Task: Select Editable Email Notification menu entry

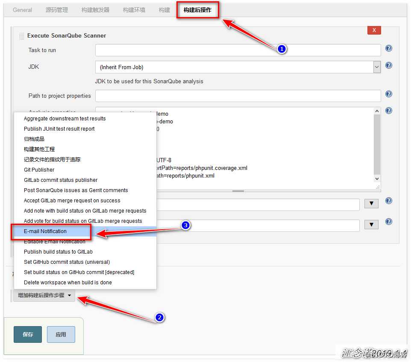Action: (x=85, y=241)
